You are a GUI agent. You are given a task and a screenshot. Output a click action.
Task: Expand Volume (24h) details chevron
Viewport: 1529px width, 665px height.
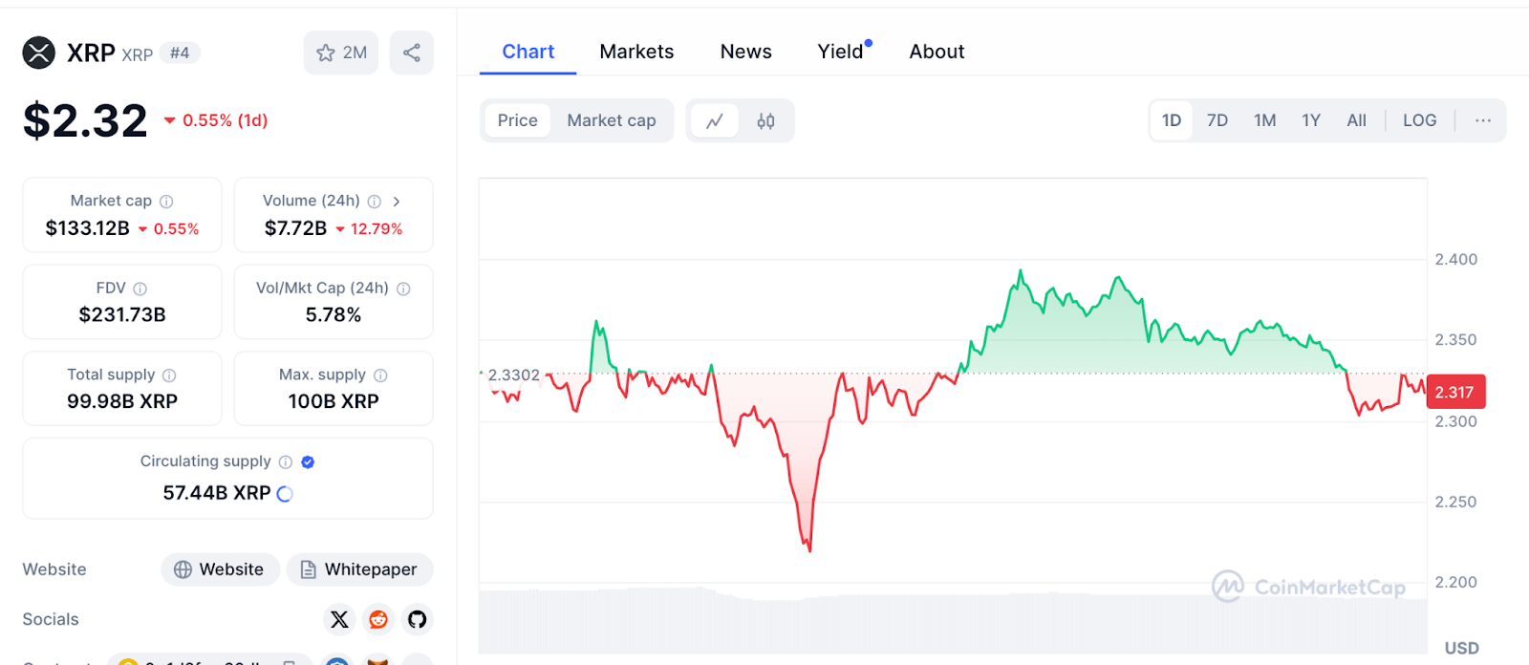397,202
